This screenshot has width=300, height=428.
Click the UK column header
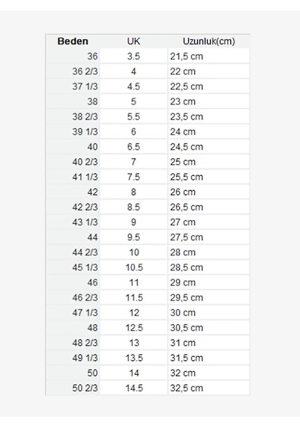click(x=133, y=41)
